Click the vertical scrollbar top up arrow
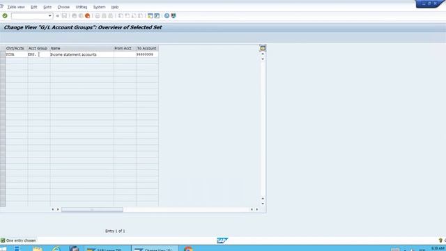Viewport: 446px width, 251px height. (x=263, y=54)
